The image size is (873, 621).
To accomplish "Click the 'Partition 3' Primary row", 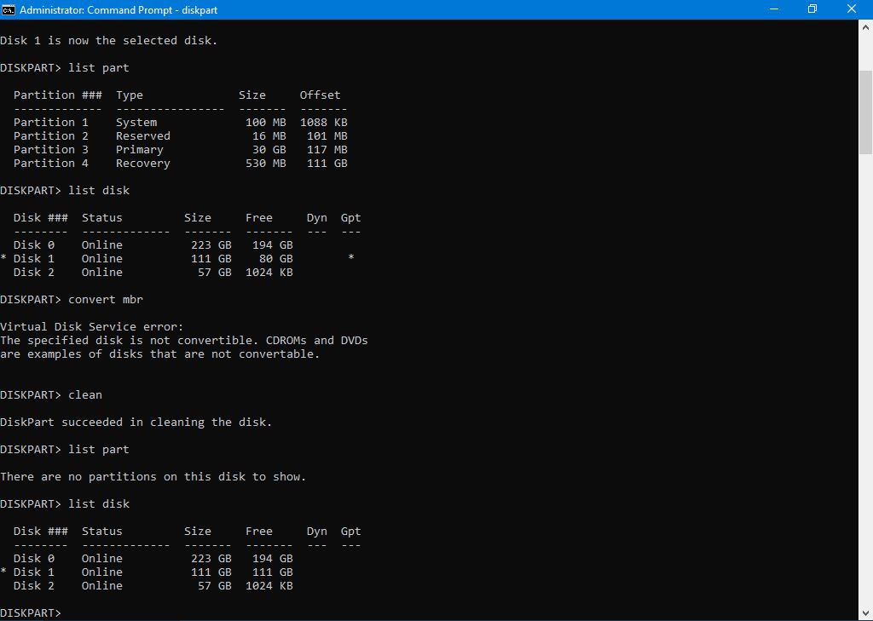I will [x=179, y=149].
